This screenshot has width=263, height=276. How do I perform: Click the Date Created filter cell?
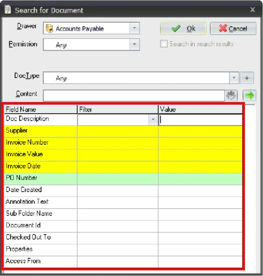click(118, 191)
